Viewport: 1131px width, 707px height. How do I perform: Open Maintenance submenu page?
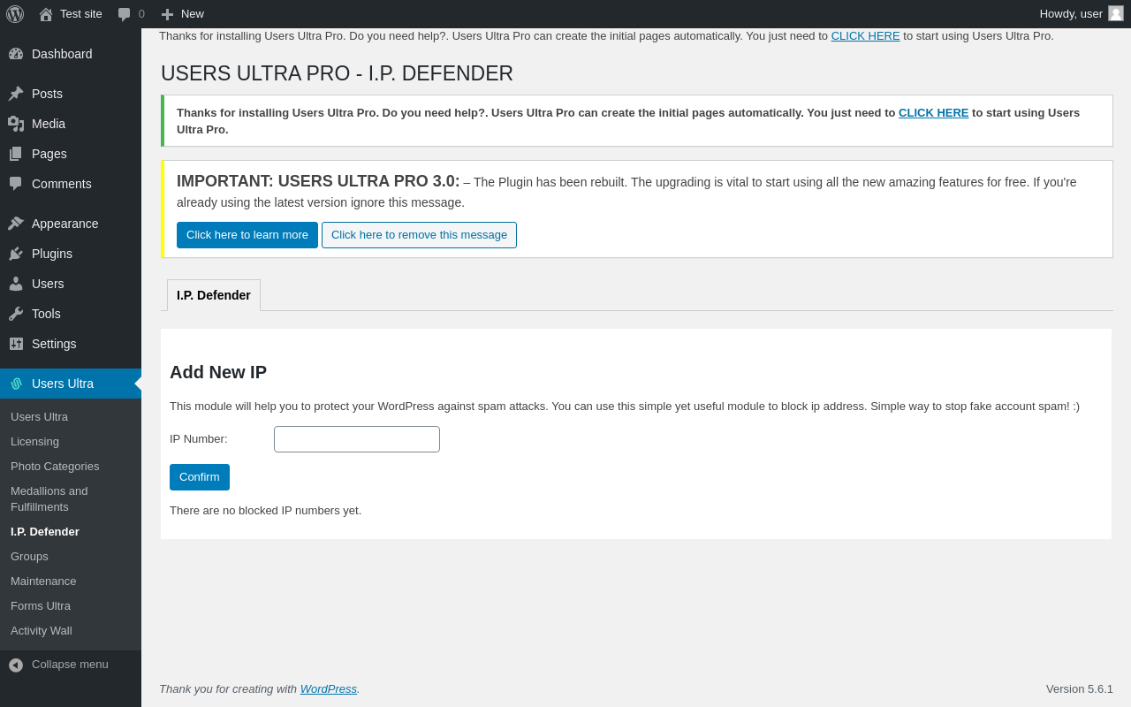[x=71, y=582]
